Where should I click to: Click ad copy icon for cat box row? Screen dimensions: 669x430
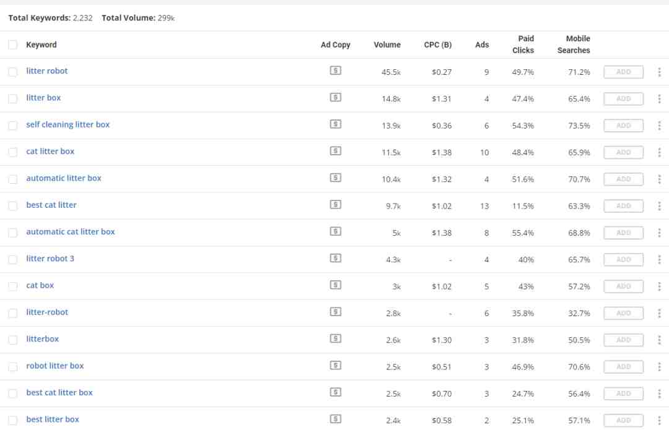coord(335,285)
